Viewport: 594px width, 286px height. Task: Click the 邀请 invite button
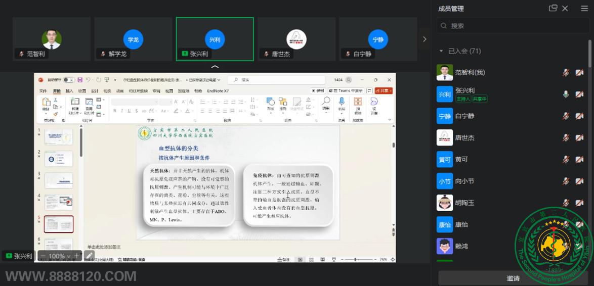point(513,278)
